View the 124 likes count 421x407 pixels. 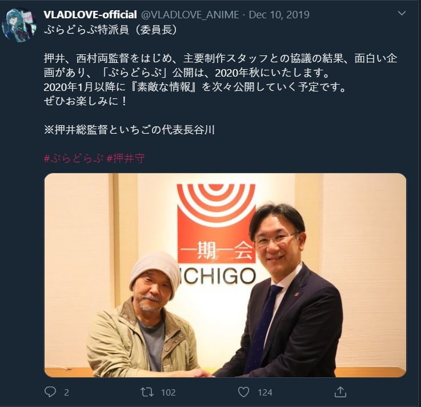(265, 393)
